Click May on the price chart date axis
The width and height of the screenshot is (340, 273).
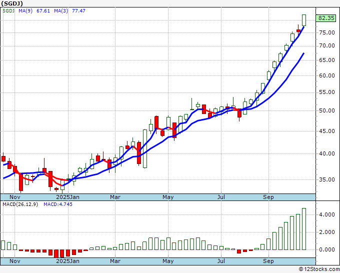(x=168, y=197)
